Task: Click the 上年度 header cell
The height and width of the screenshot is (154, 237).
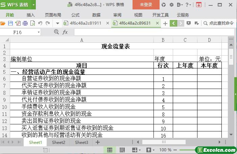Action: [x=185, y=65]
